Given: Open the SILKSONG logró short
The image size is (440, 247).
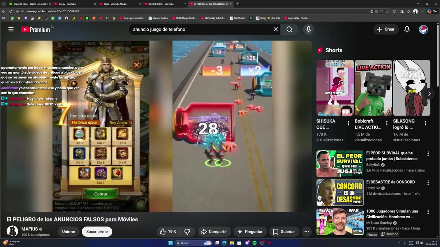Looking at the screenshot, I should tap(412, 88).
